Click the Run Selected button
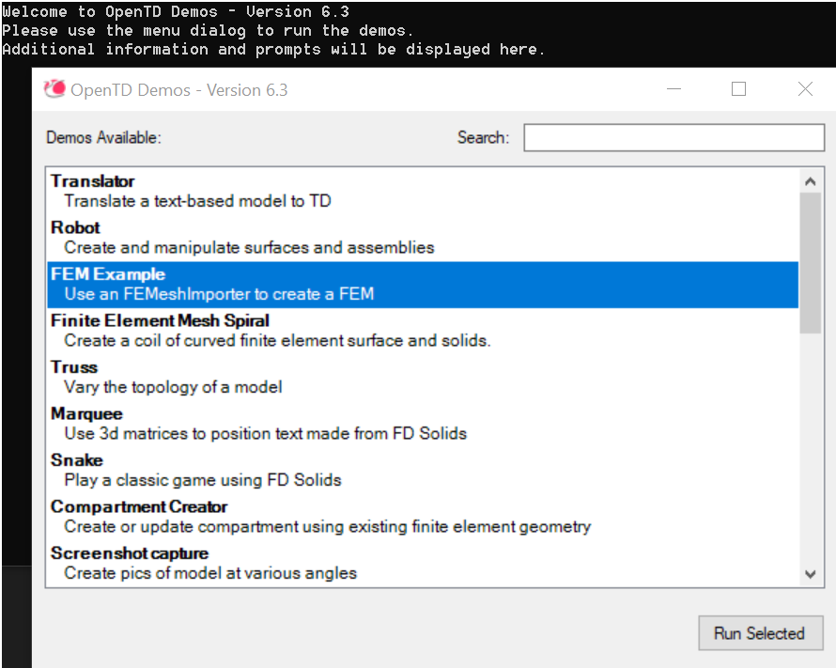 (761, 633)
